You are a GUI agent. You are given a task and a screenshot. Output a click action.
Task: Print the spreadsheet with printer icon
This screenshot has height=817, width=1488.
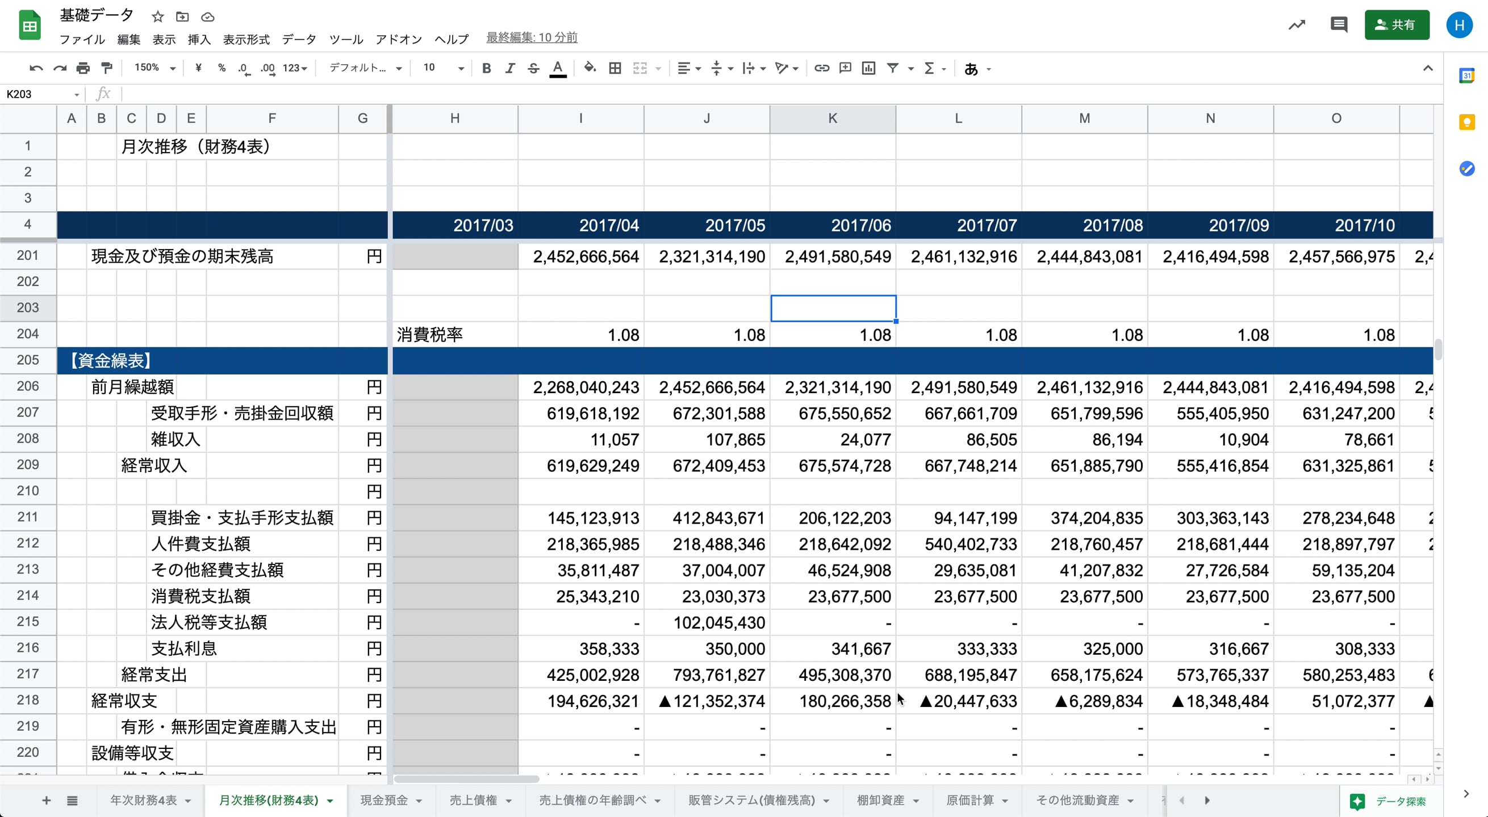point(83,68)
